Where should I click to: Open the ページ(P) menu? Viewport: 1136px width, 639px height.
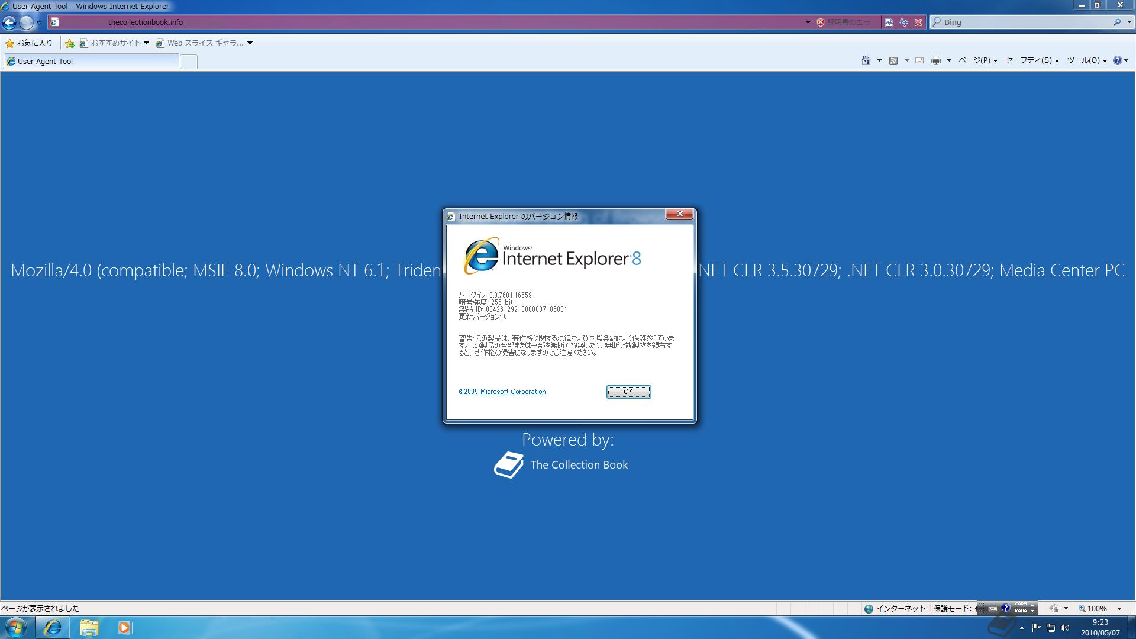click(x=978, y=60)
